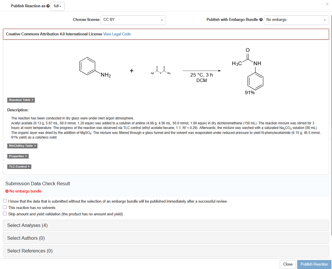Open the 'full' publish mode dropdown

(x=57, y=6)
